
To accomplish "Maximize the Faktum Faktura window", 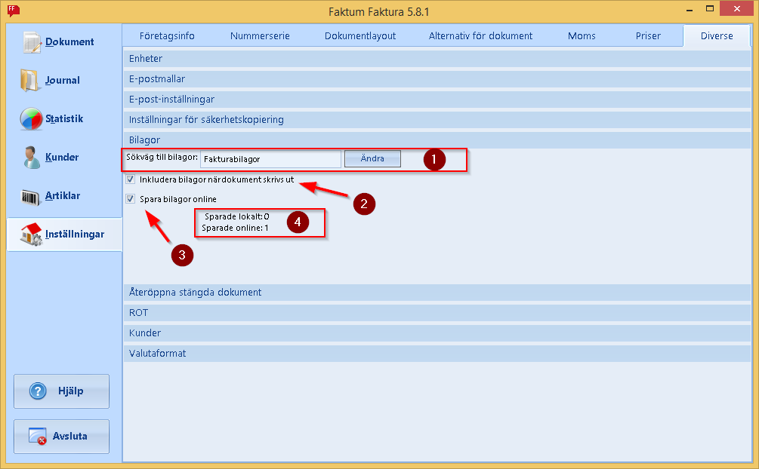I will [710, 9].
